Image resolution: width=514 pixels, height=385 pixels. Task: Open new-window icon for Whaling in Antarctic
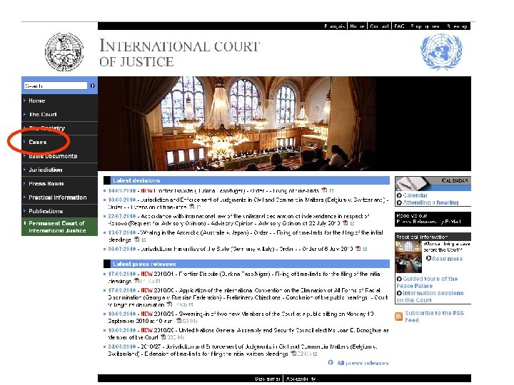[x=143, y=240]
